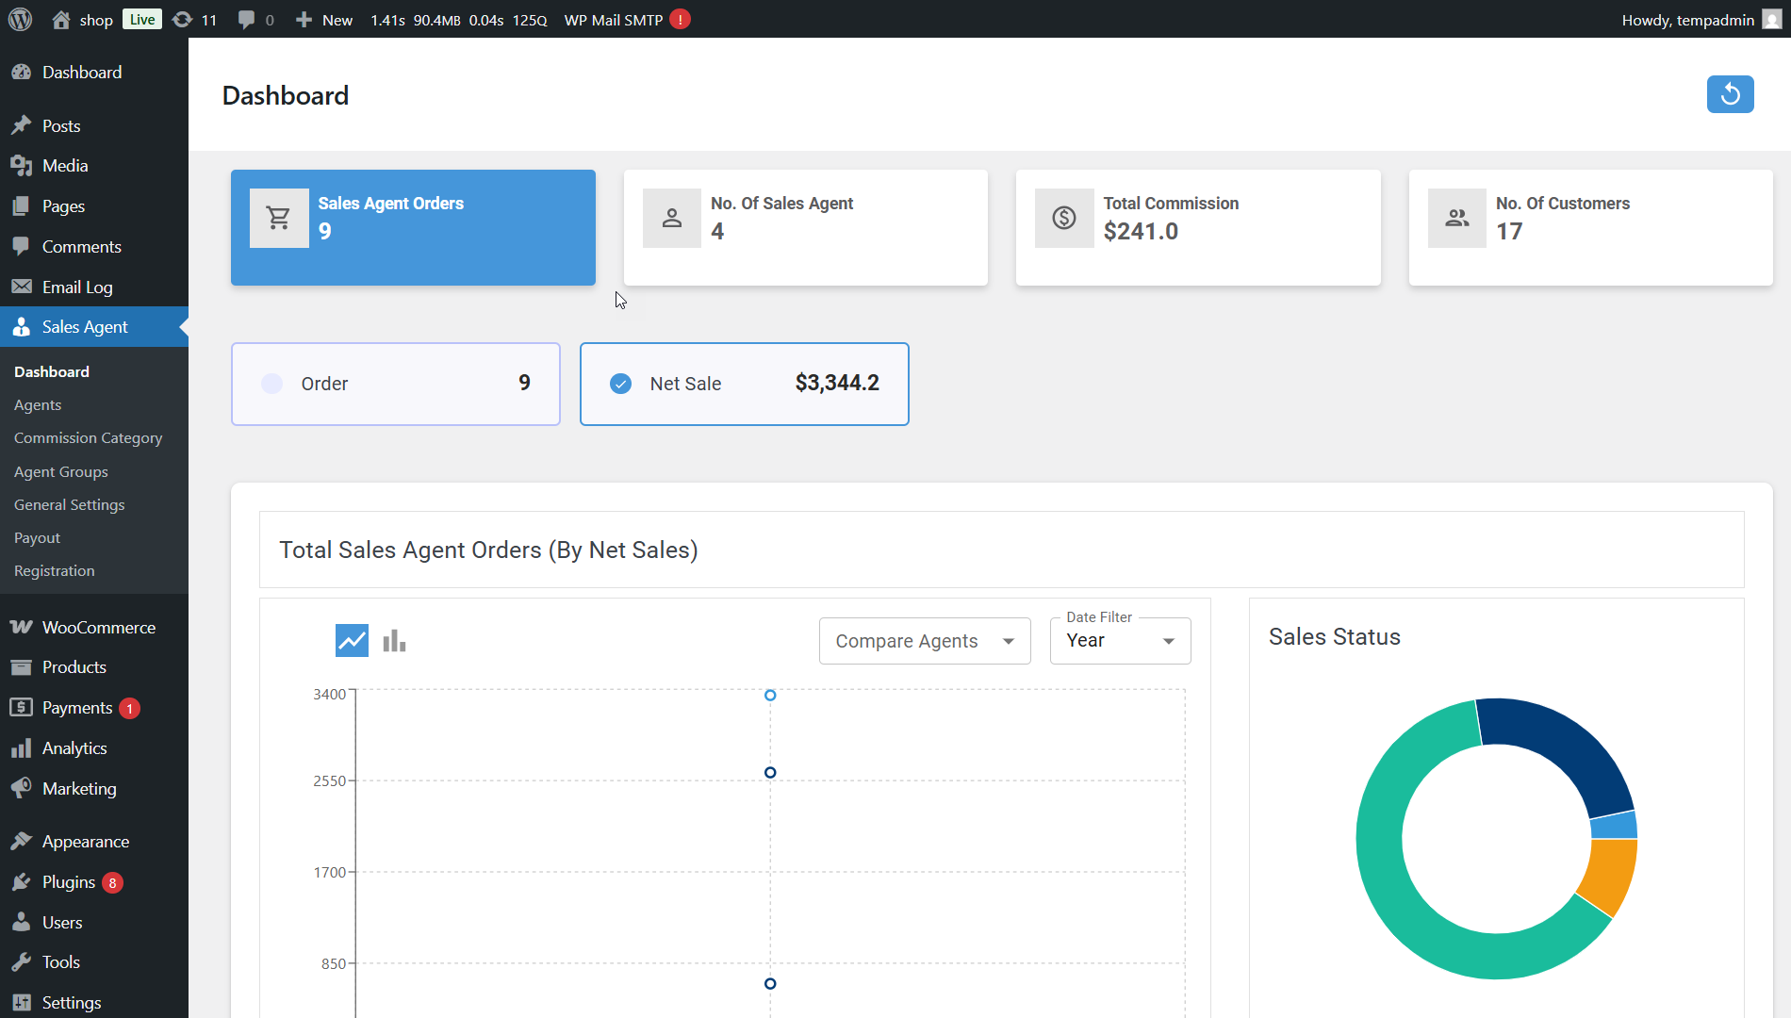This screenshot has height=1018, width=1791.
Task: Click the top data point on the chart
Action: point(770,696)
